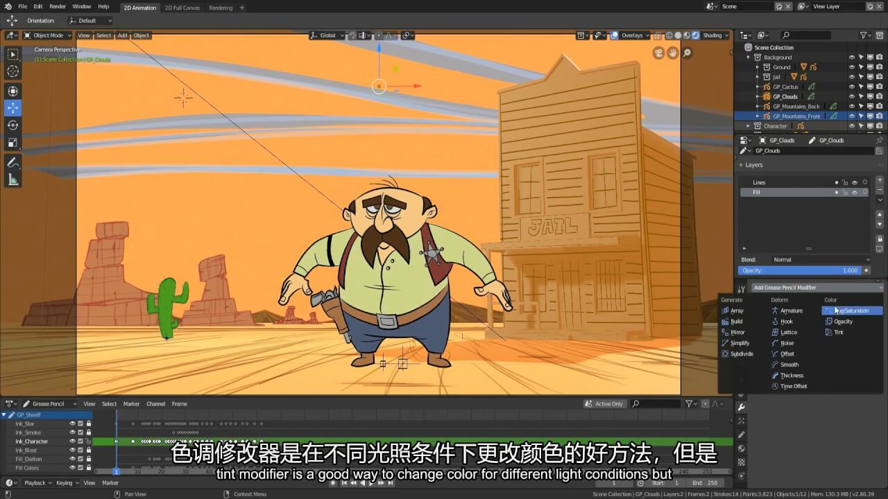888x499 pixels.
Task: Toggle visibility of Lines layer
Action: 855,182
